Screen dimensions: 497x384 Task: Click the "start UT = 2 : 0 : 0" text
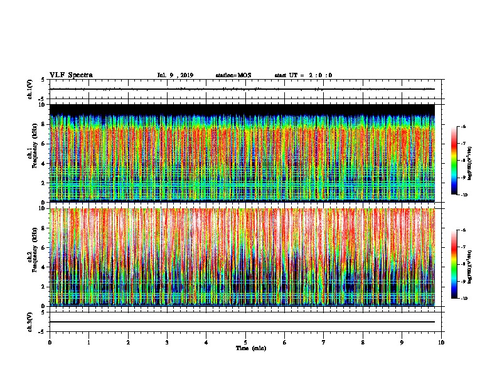click(303, 75)
